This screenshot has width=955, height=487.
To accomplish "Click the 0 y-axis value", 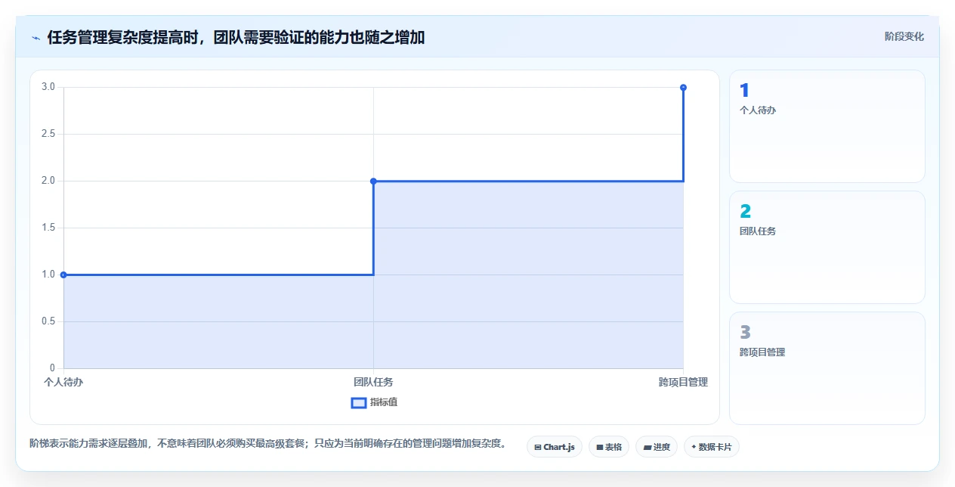I will pos(53,368).
